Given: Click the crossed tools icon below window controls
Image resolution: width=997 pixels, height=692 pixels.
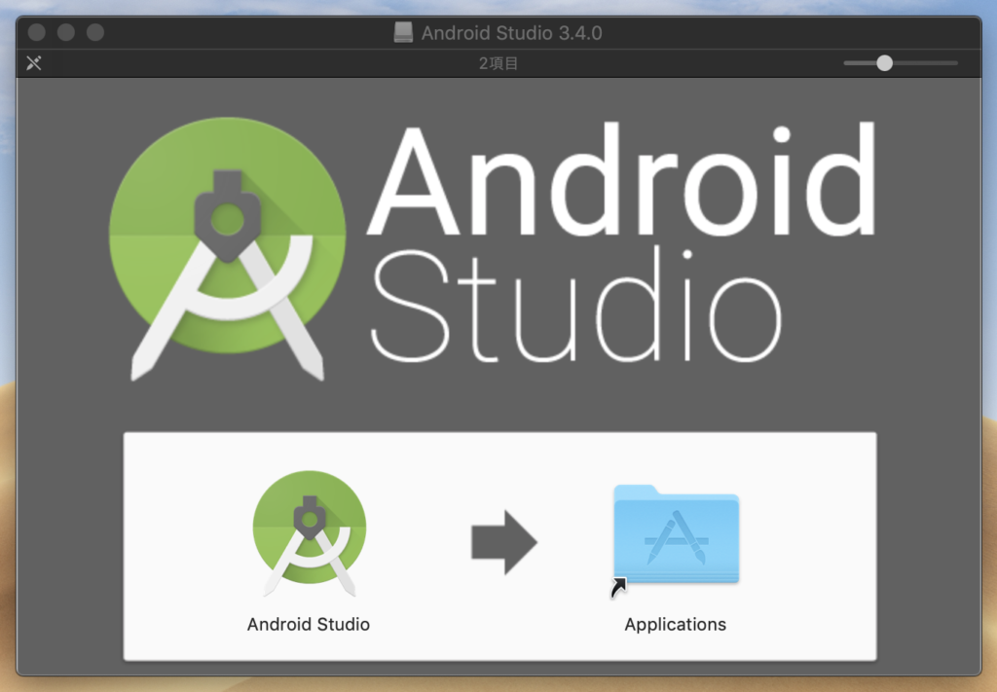Looking at the screenshot, I should tap(34, 64).
